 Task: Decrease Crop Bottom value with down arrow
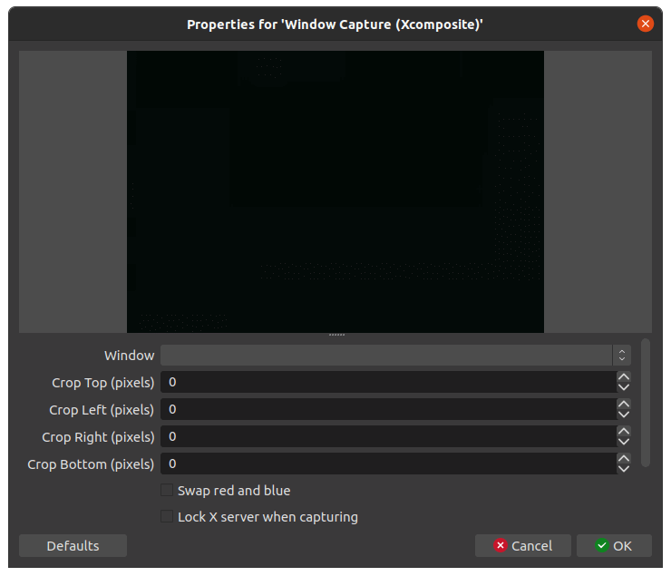pyautogui.click(x=624, y=470)
